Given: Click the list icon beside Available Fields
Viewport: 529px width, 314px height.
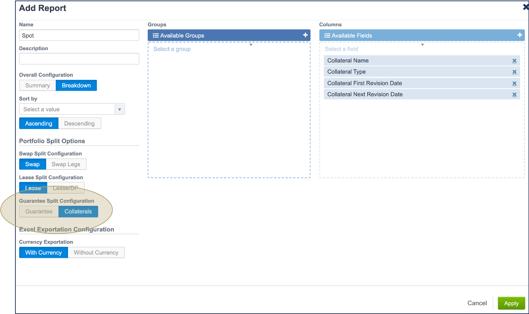Looking at the screenshot, I should pos(327,35).
